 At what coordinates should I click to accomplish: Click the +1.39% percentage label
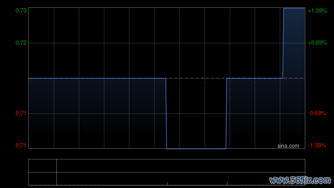(317, 10)
